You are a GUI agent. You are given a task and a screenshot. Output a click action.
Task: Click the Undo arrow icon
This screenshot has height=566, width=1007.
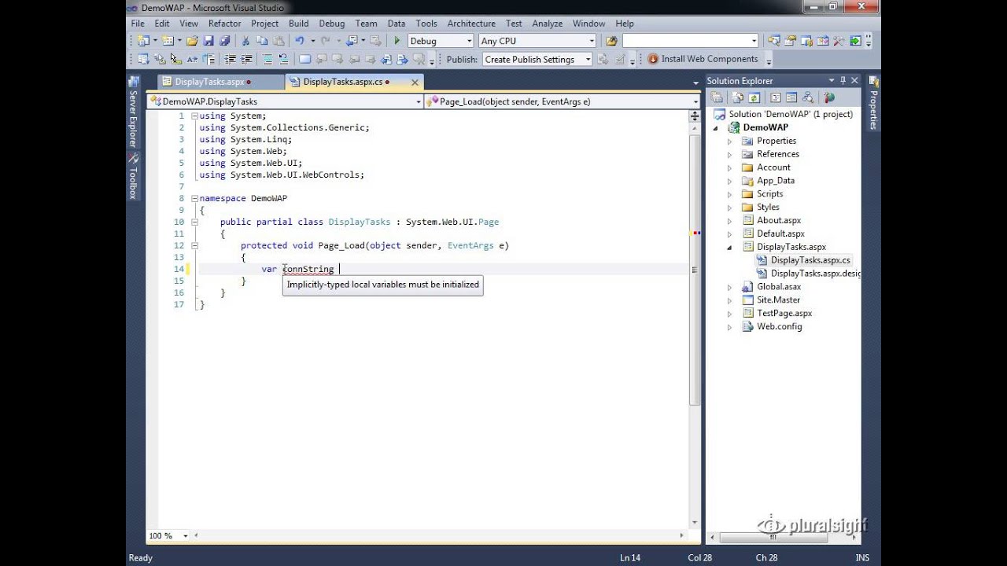click(x=300, y=41)
